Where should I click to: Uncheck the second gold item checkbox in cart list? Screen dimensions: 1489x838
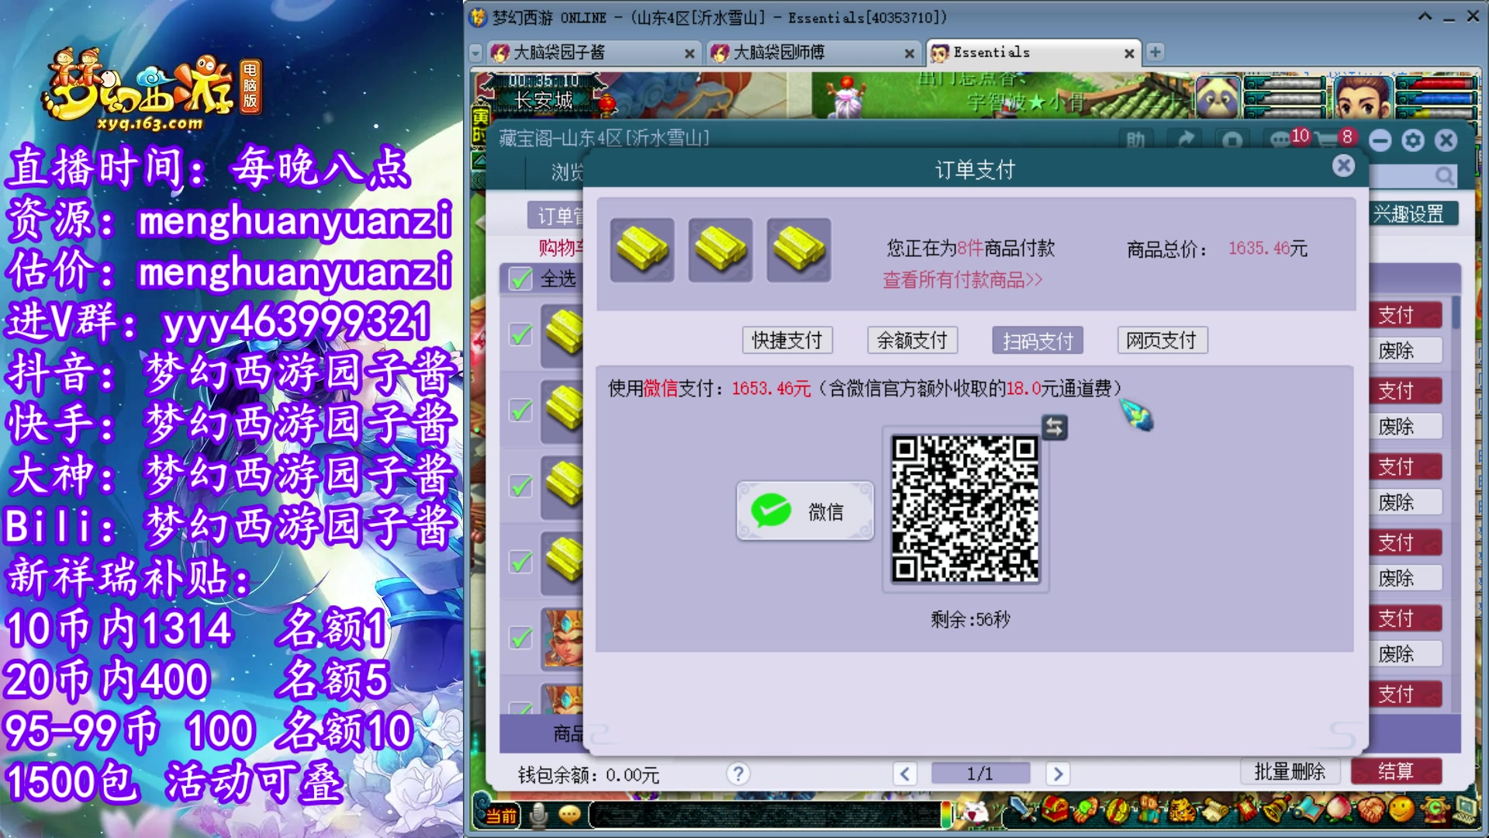520,410
